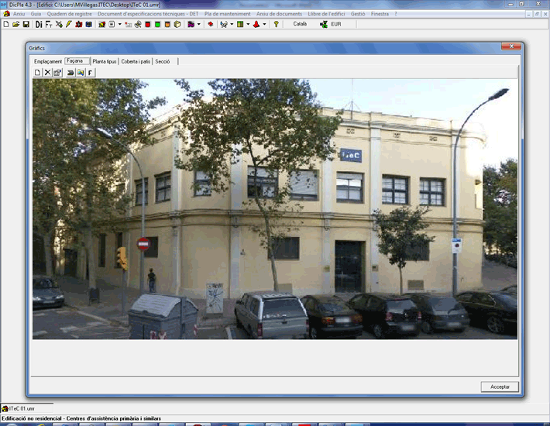Viewport: 550px width, 426px height.
Task: Click the Acceptar button
Action: tap(500, 386)
